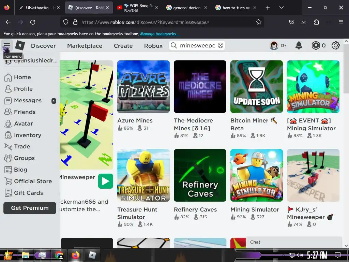Open Chrome from the taskbar
349x262 pixels.
(x=59, y=255)
